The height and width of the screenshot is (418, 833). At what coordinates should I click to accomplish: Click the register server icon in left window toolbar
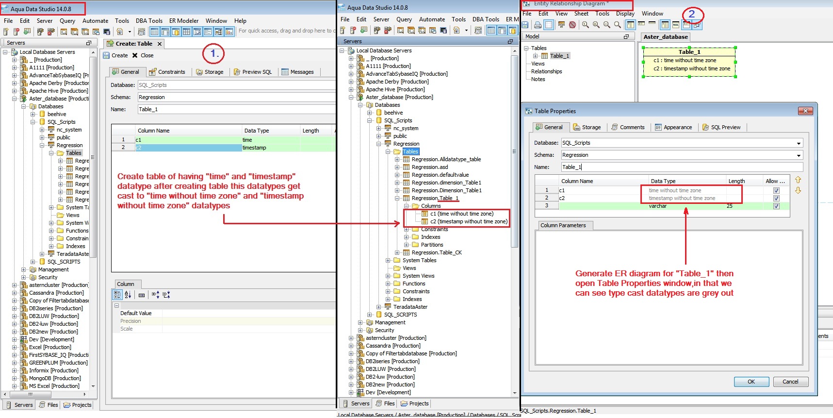pos(6,32)
